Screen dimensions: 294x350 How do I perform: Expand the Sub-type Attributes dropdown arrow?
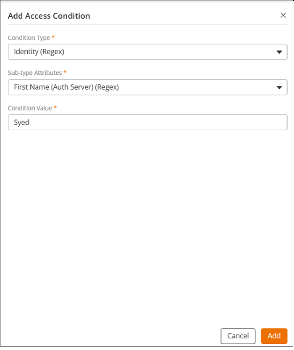pos(279,87)
